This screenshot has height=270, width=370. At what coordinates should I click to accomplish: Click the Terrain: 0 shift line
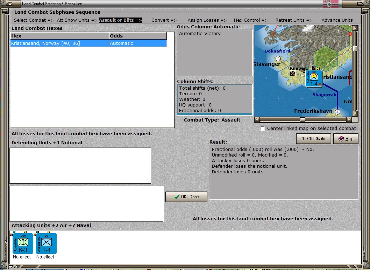(191, 94)
